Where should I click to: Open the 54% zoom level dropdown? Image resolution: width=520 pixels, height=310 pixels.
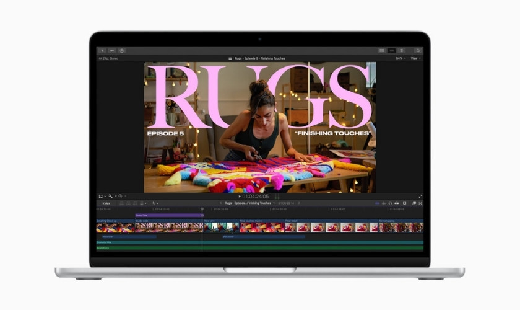click(401, 58)
